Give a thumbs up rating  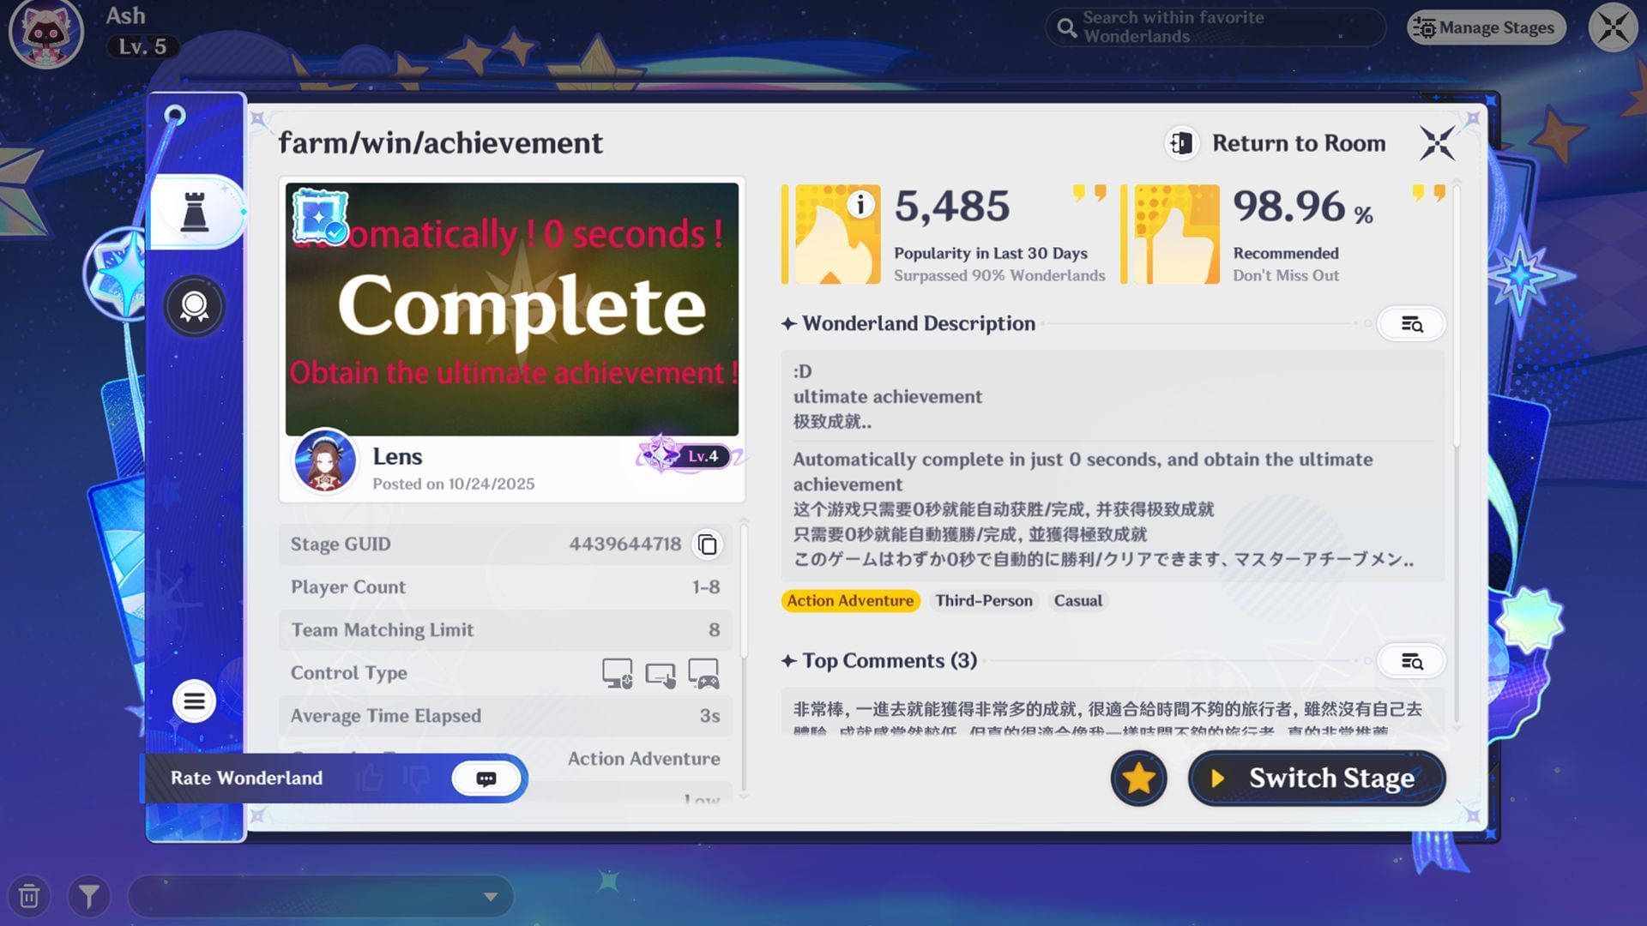click(x=371, y=779)
